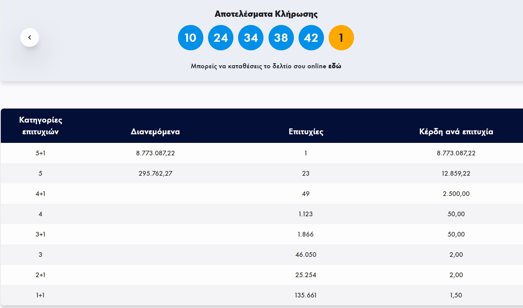
Task: Click the blue ball number 38
Action: coord(281,38)
